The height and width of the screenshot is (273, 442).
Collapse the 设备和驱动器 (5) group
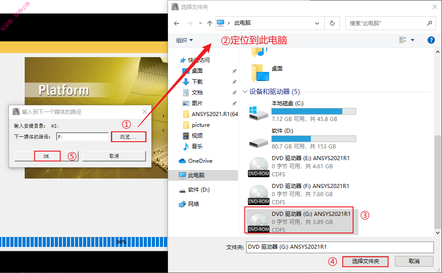coord(245,91)
